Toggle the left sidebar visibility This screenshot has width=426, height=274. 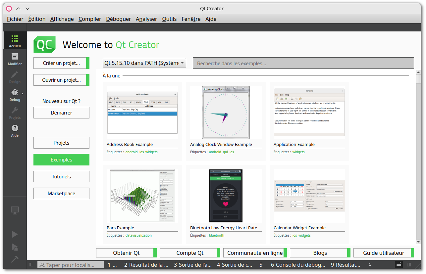31,265
